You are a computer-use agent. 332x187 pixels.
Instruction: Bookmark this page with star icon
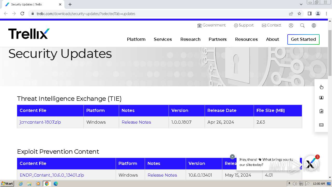click(299, 14)
